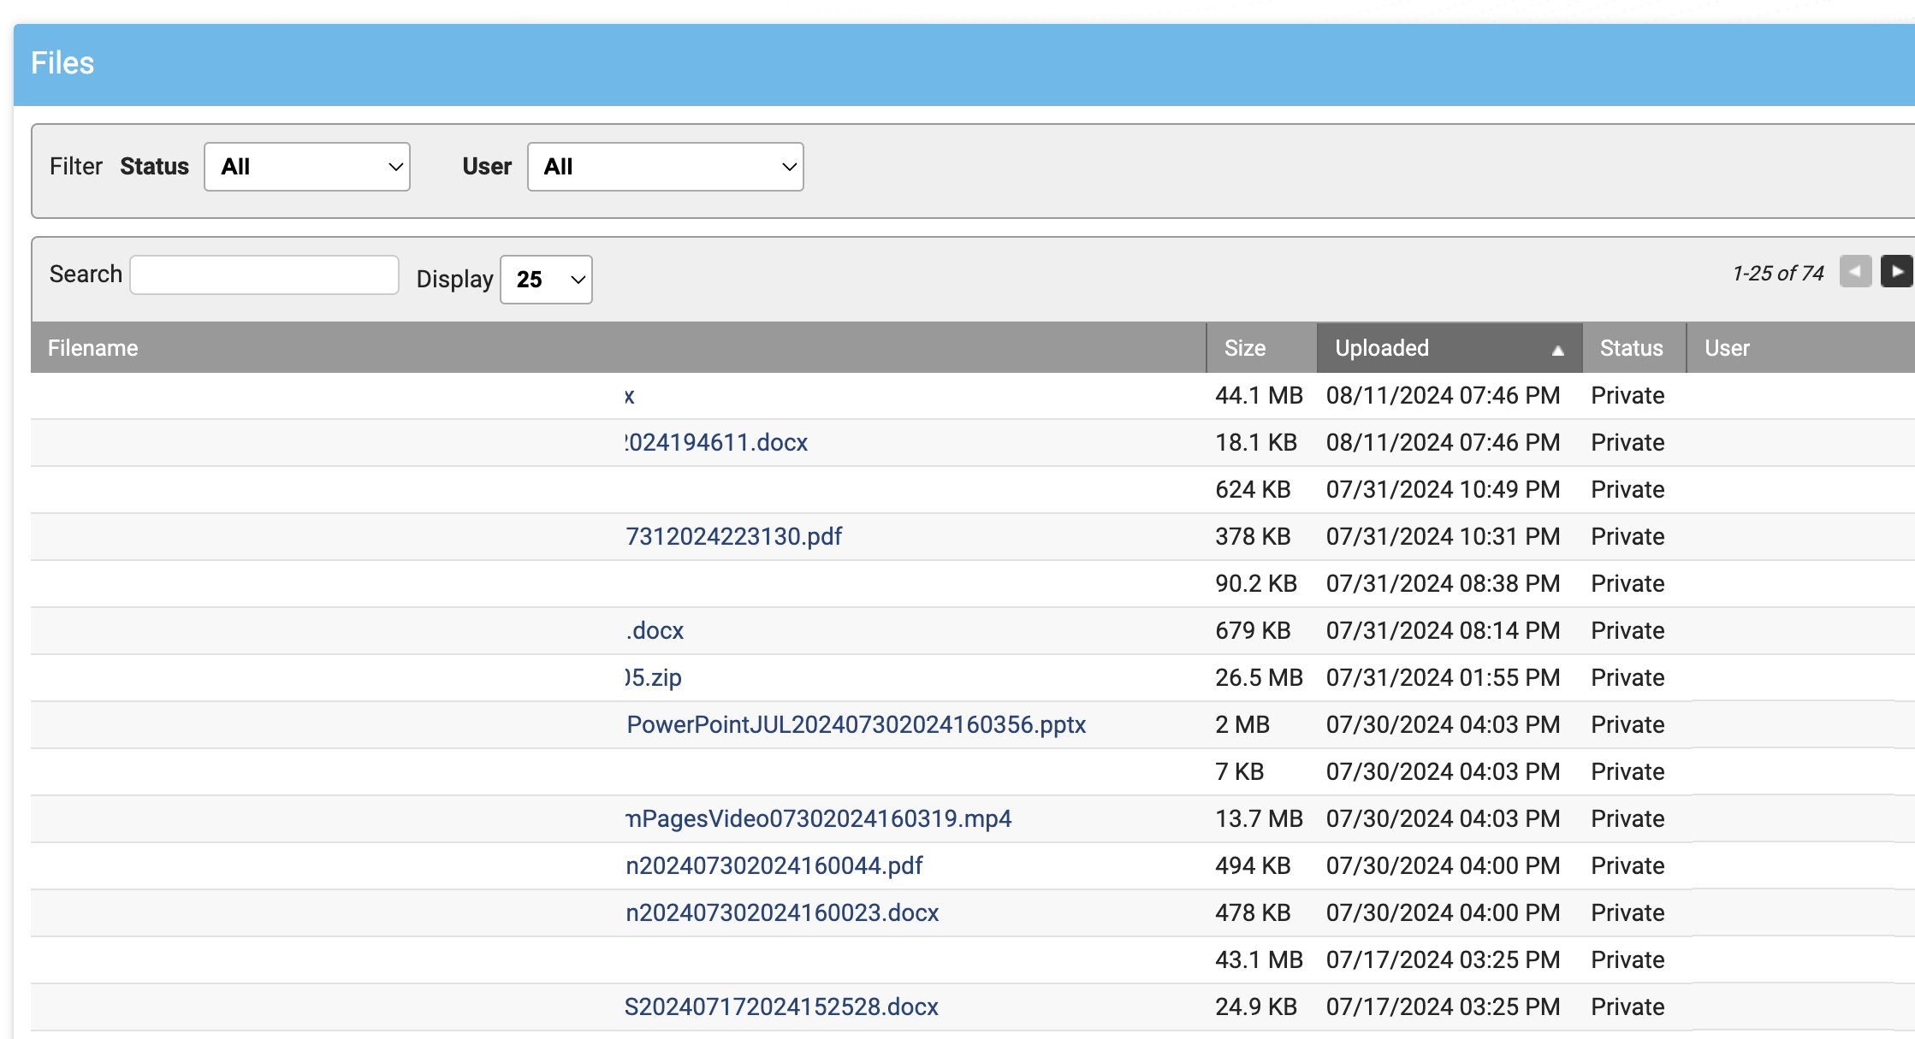Viewport: 1915px width, 1039px height.
Task: Click the 13.7 MB size cell
Action: [x=1259, y=818]
